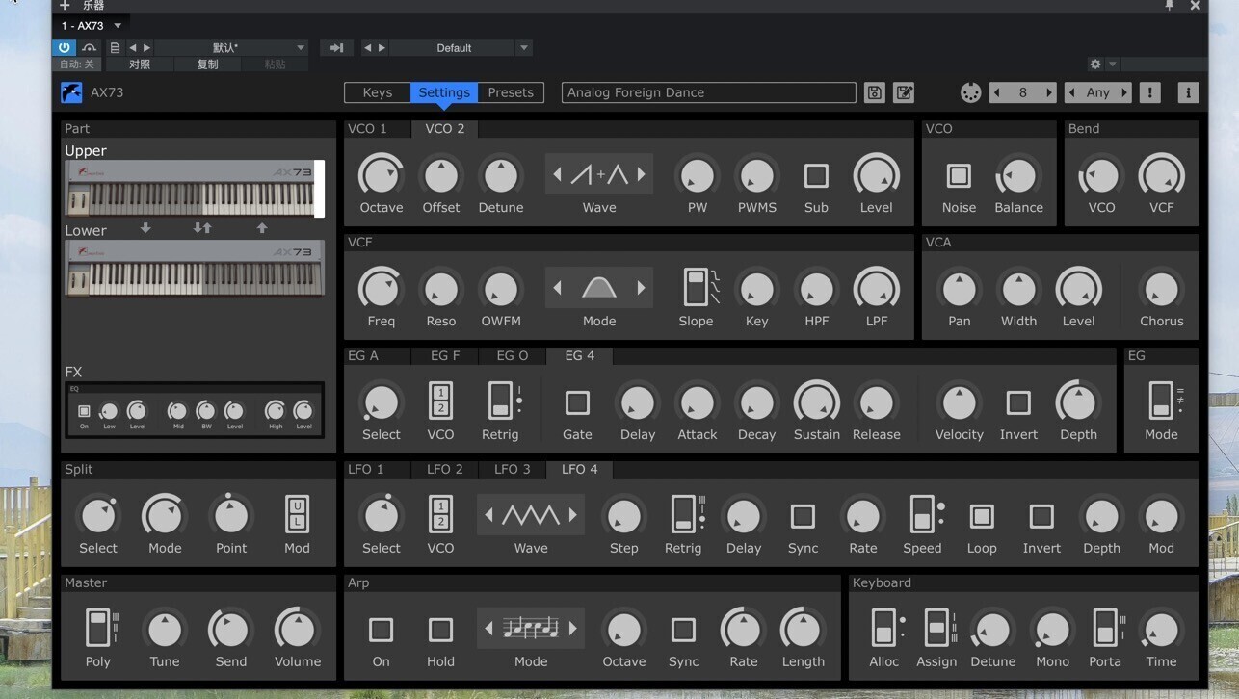This screenshot has height=699, width=1239.
Task: Select next MIDI channel after Any
Action: (1124, 92)
